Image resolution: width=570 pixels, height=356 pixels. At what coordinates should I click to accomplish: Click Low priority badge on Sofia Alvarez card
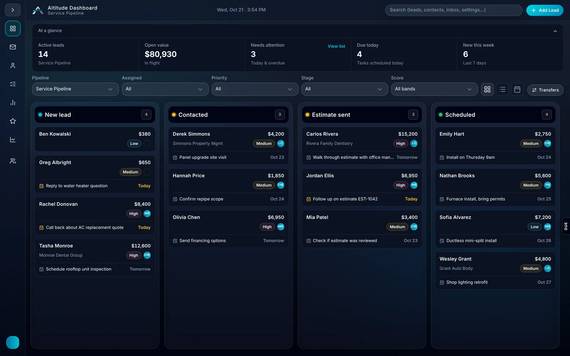(534, 227)
